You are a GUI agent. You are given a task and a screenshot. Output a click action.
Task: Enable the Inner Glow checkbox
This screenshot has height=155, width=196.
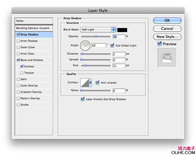(x=18, y=54)
